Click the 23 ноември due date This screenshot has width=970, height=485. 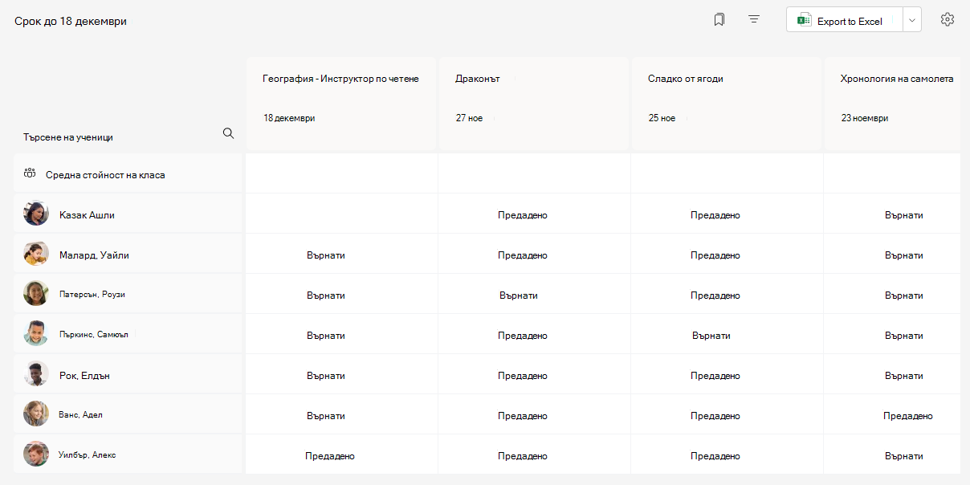[865, 118]
